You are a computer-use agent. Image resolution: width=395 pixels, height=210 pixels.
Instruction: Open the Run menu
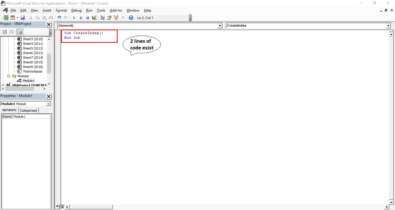click(x=89, y=10)
